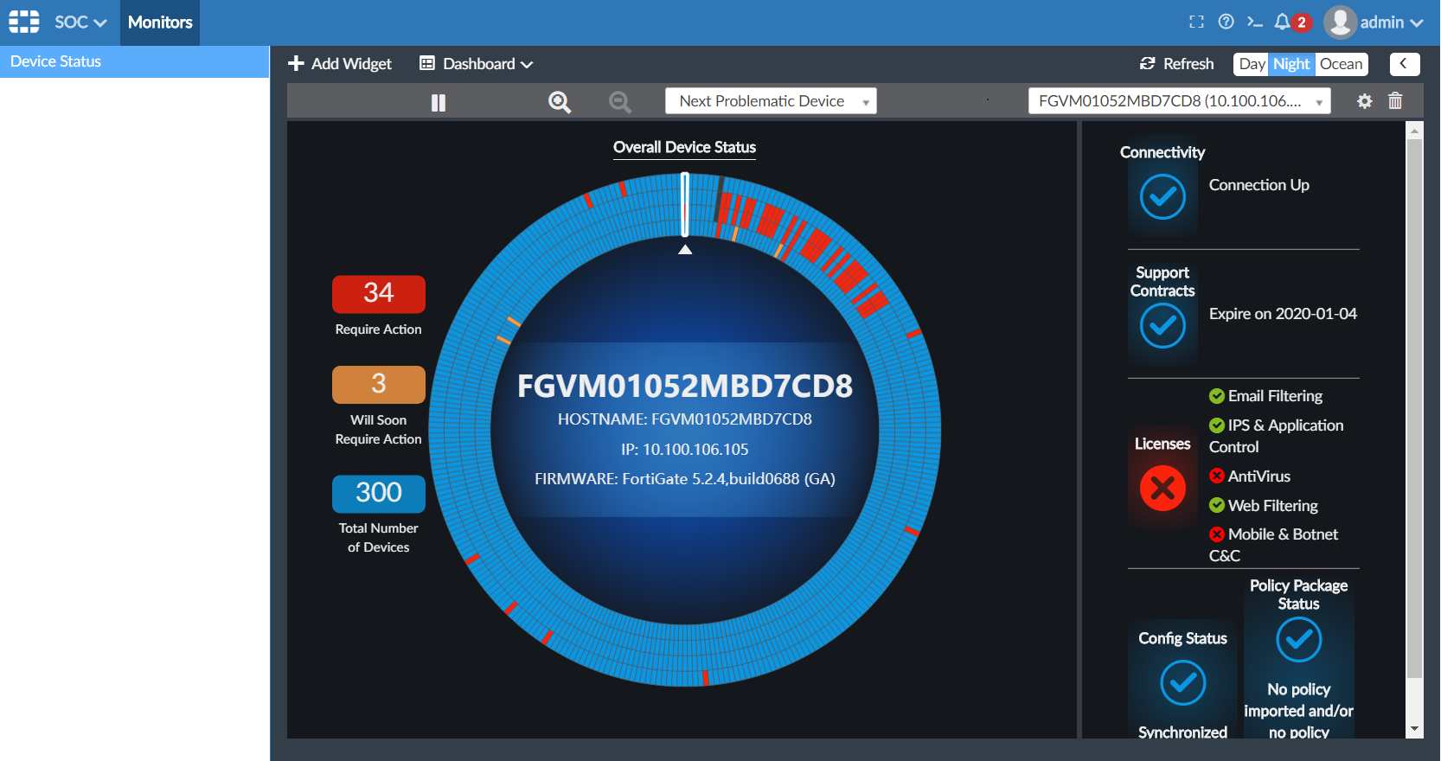Click the scrollbar down arrow in status panel
Screen dimensions: 1441x761
[1415, 730]
